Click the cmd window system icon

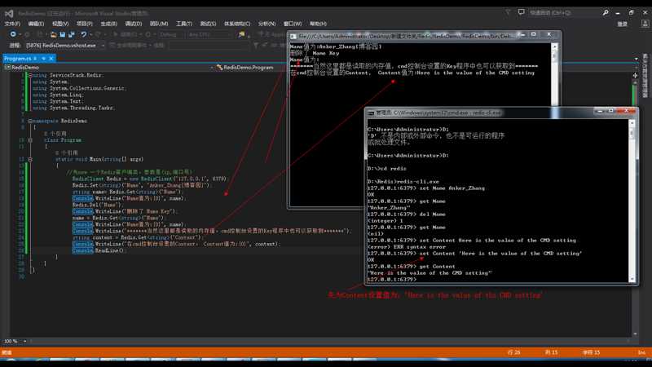click(371, 113)
